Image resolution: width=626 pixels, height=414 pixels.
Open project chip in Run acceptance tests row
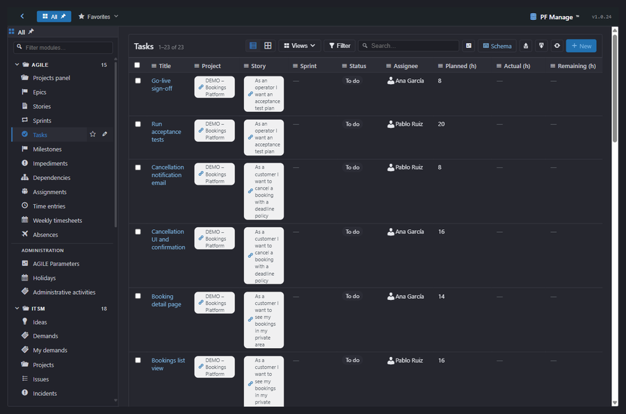pos(214,131)
